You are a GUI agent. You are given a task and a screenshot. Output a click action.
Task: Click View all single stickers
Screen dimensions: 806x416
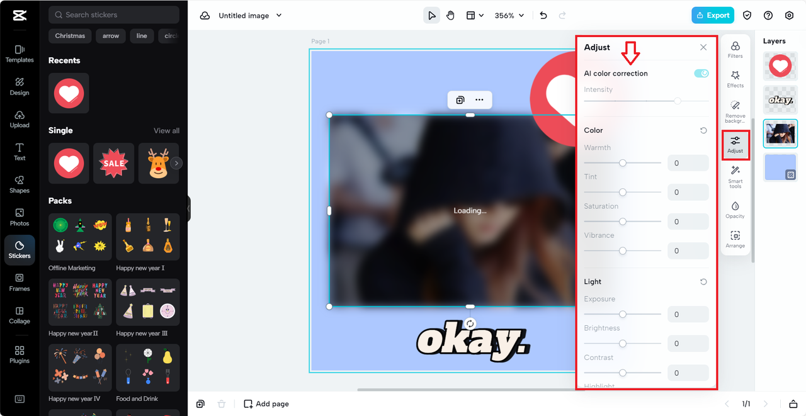tap(166, 131)
